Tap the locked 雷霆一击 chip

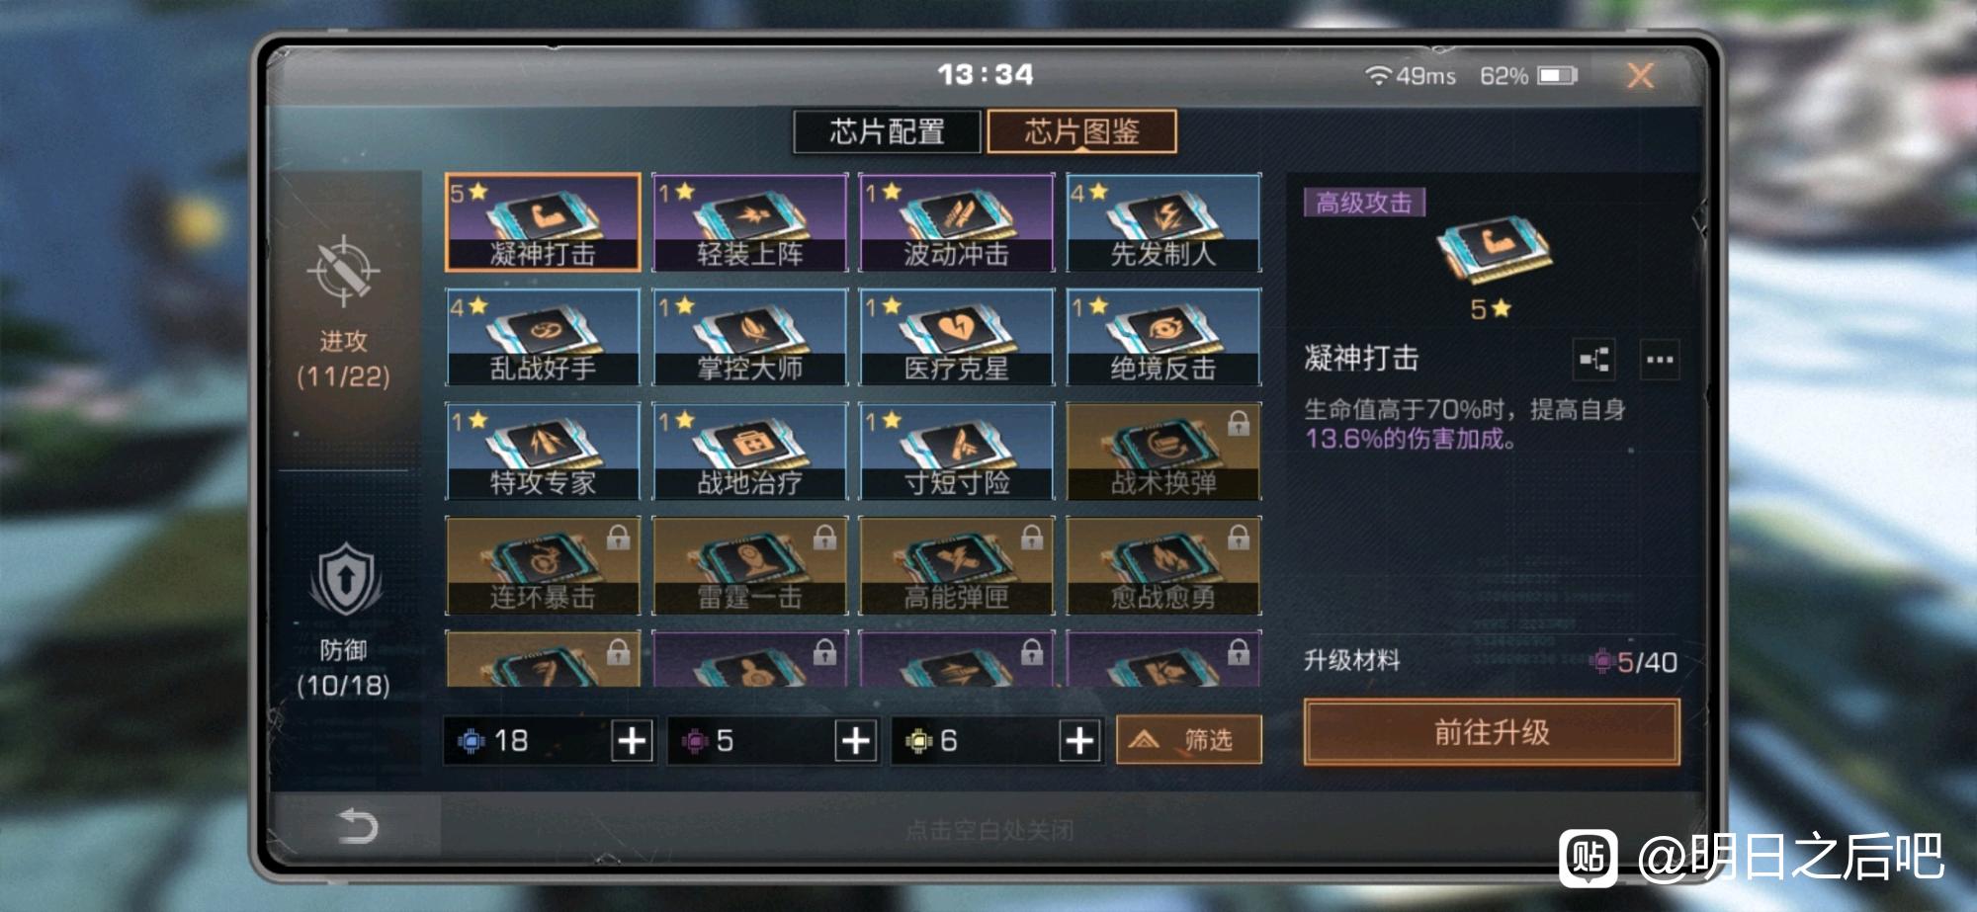point(750,565)
